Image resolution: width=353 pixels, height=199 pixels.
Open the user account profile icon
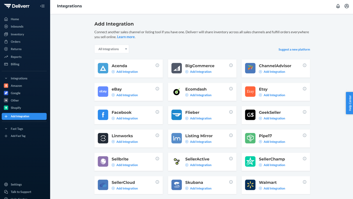point(347,6)
